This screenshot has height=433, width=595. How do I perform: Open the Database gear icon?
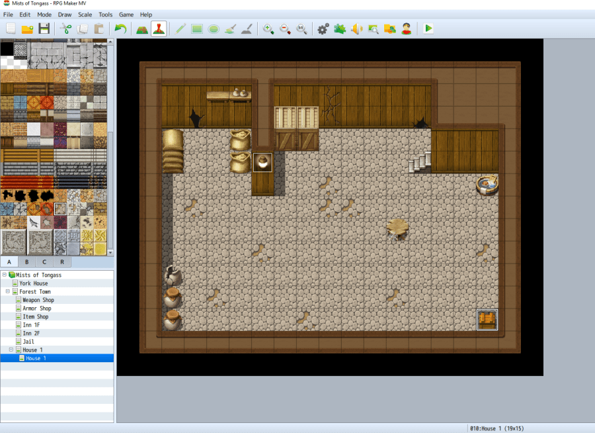tap(323, 28)
